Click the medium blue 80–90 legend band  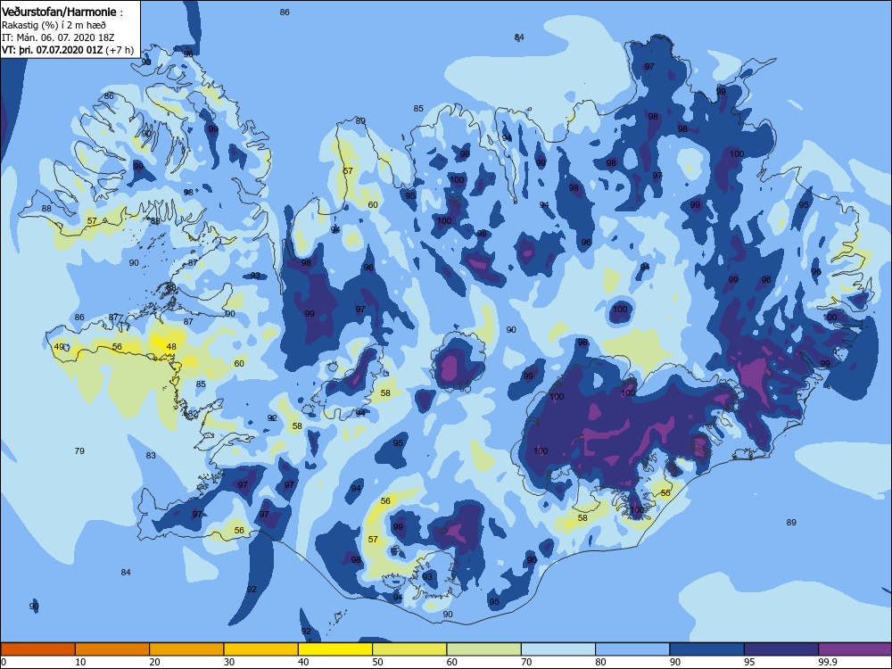click(x=632, y=649)
